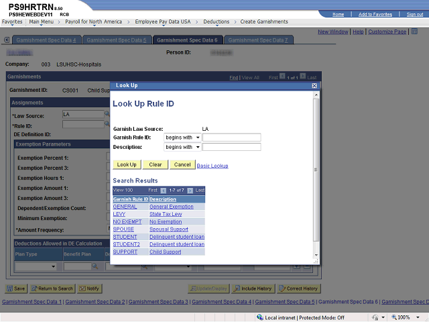Click scroll up arrow in Look Up dialog
The height and width of the screenshot is (322, 429).
[316, 95]
